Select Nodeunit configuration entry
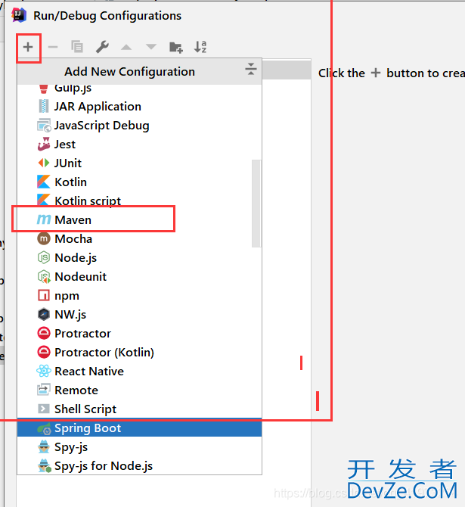Viewport: 465px width, 507px height. click(x=139, y=276)
